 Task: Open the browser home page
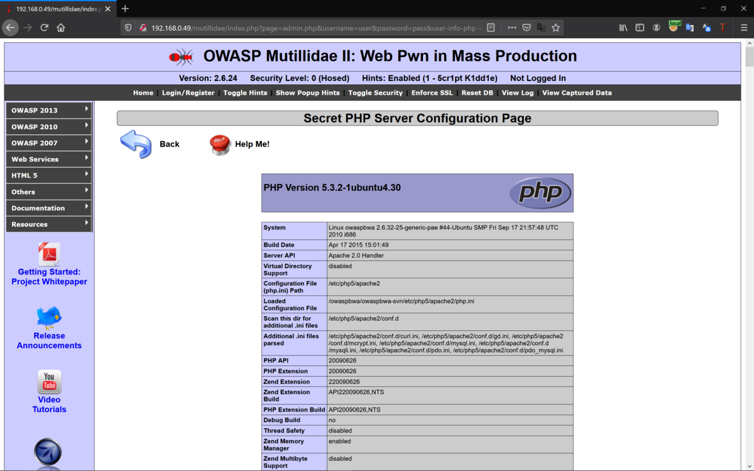coord(61,28)
